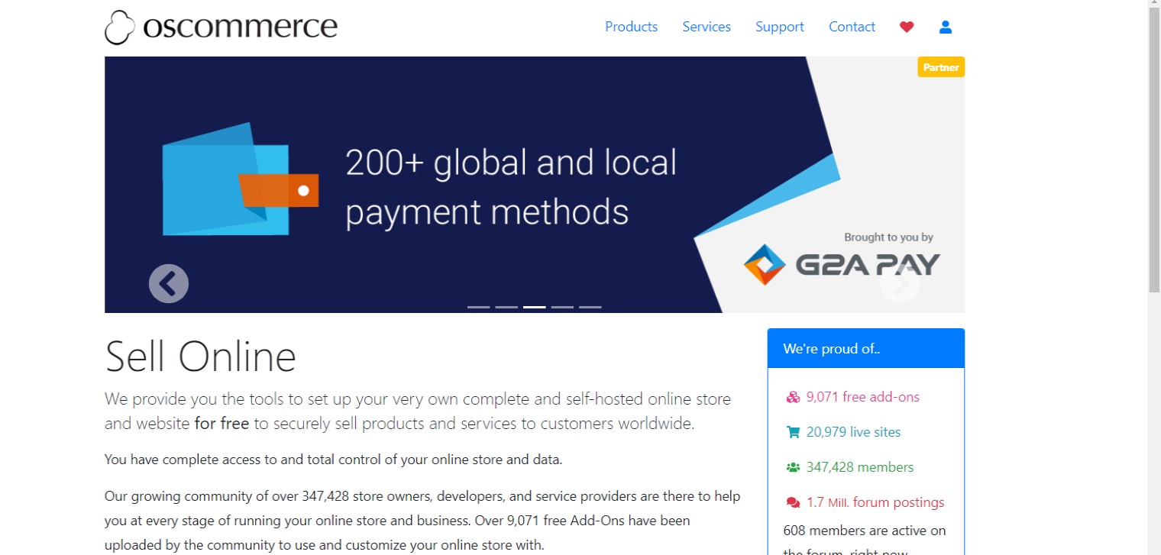Click 'You have complete access' sentence

[333, 460]
